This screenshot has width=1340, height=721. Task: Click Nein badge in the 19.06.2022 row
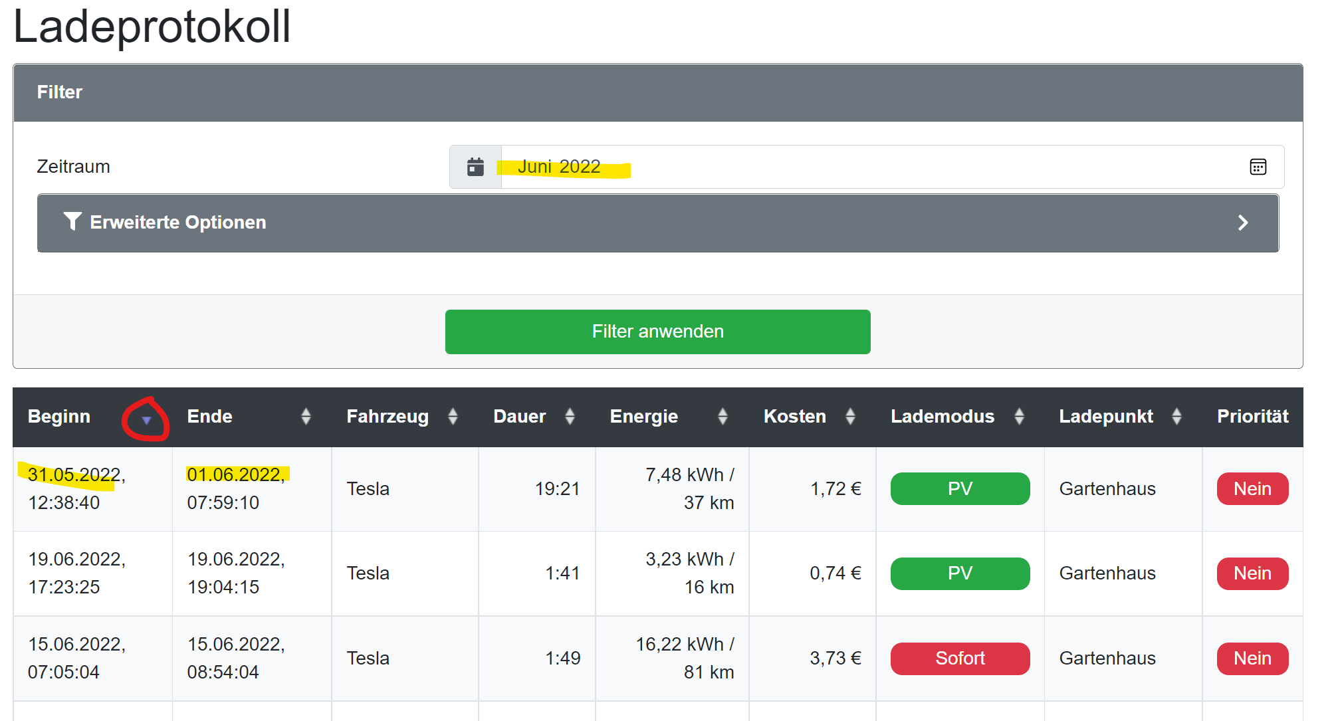tap(1252, 573)
